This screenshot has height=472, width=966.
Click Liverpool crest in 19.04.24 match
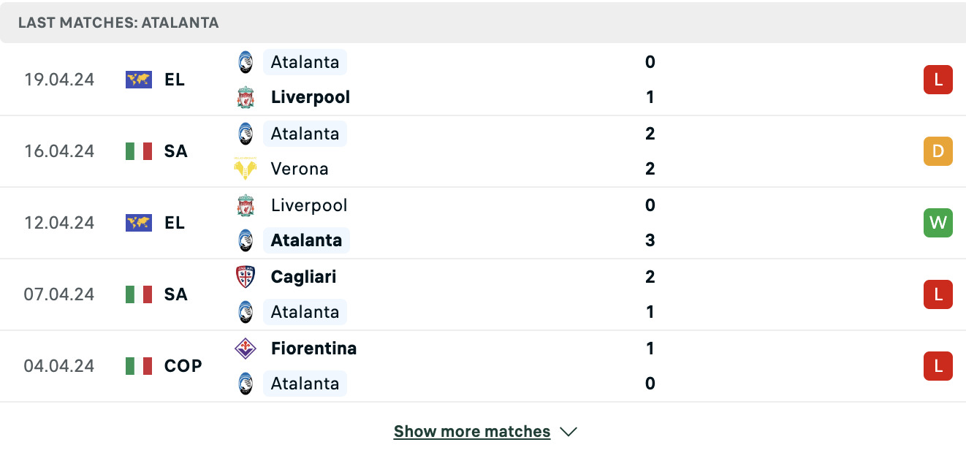(x=246, y=97)
